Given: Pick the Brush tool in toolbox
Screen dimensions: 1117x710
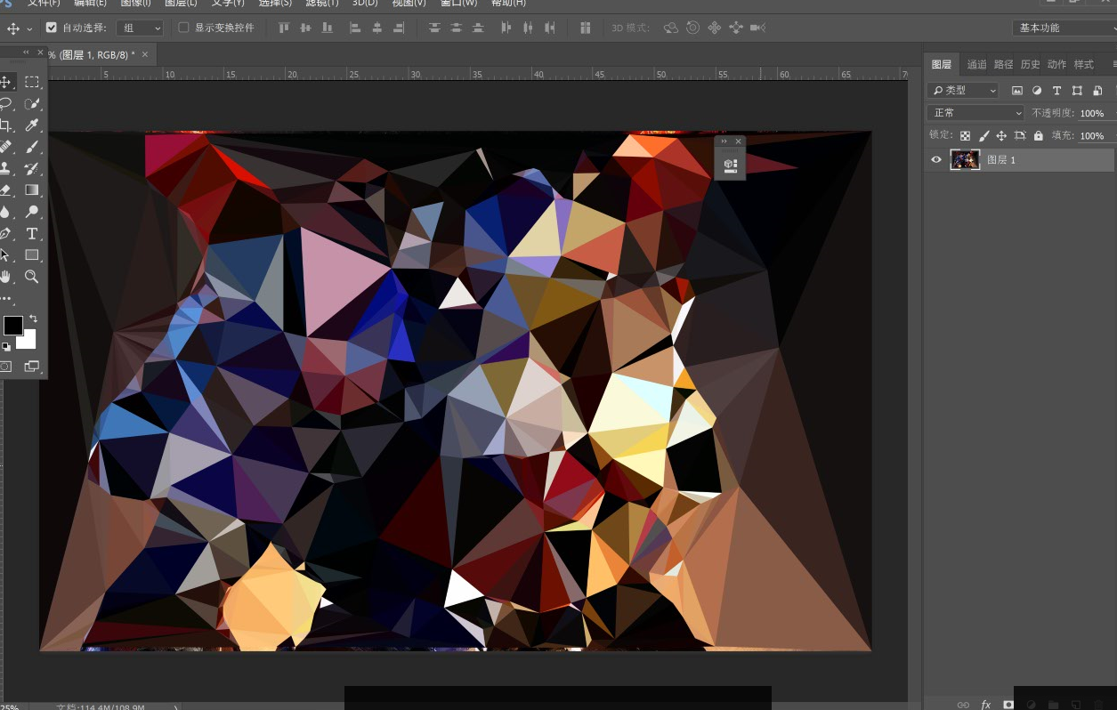Looking at the screenshot, I should tap(32, 147).
